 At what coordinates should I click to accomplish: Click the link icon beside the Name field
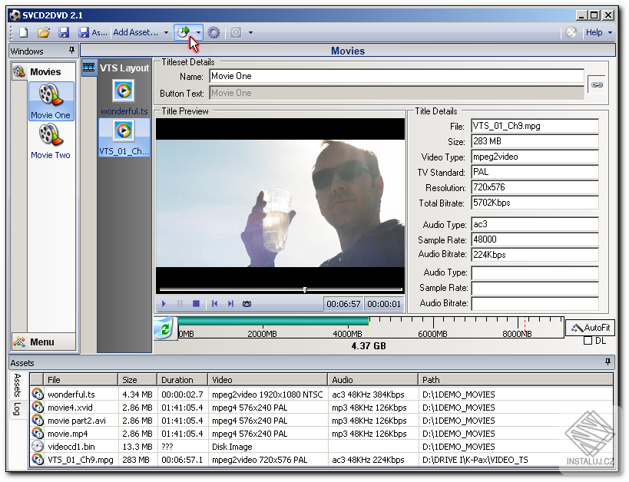click(598, 85)
